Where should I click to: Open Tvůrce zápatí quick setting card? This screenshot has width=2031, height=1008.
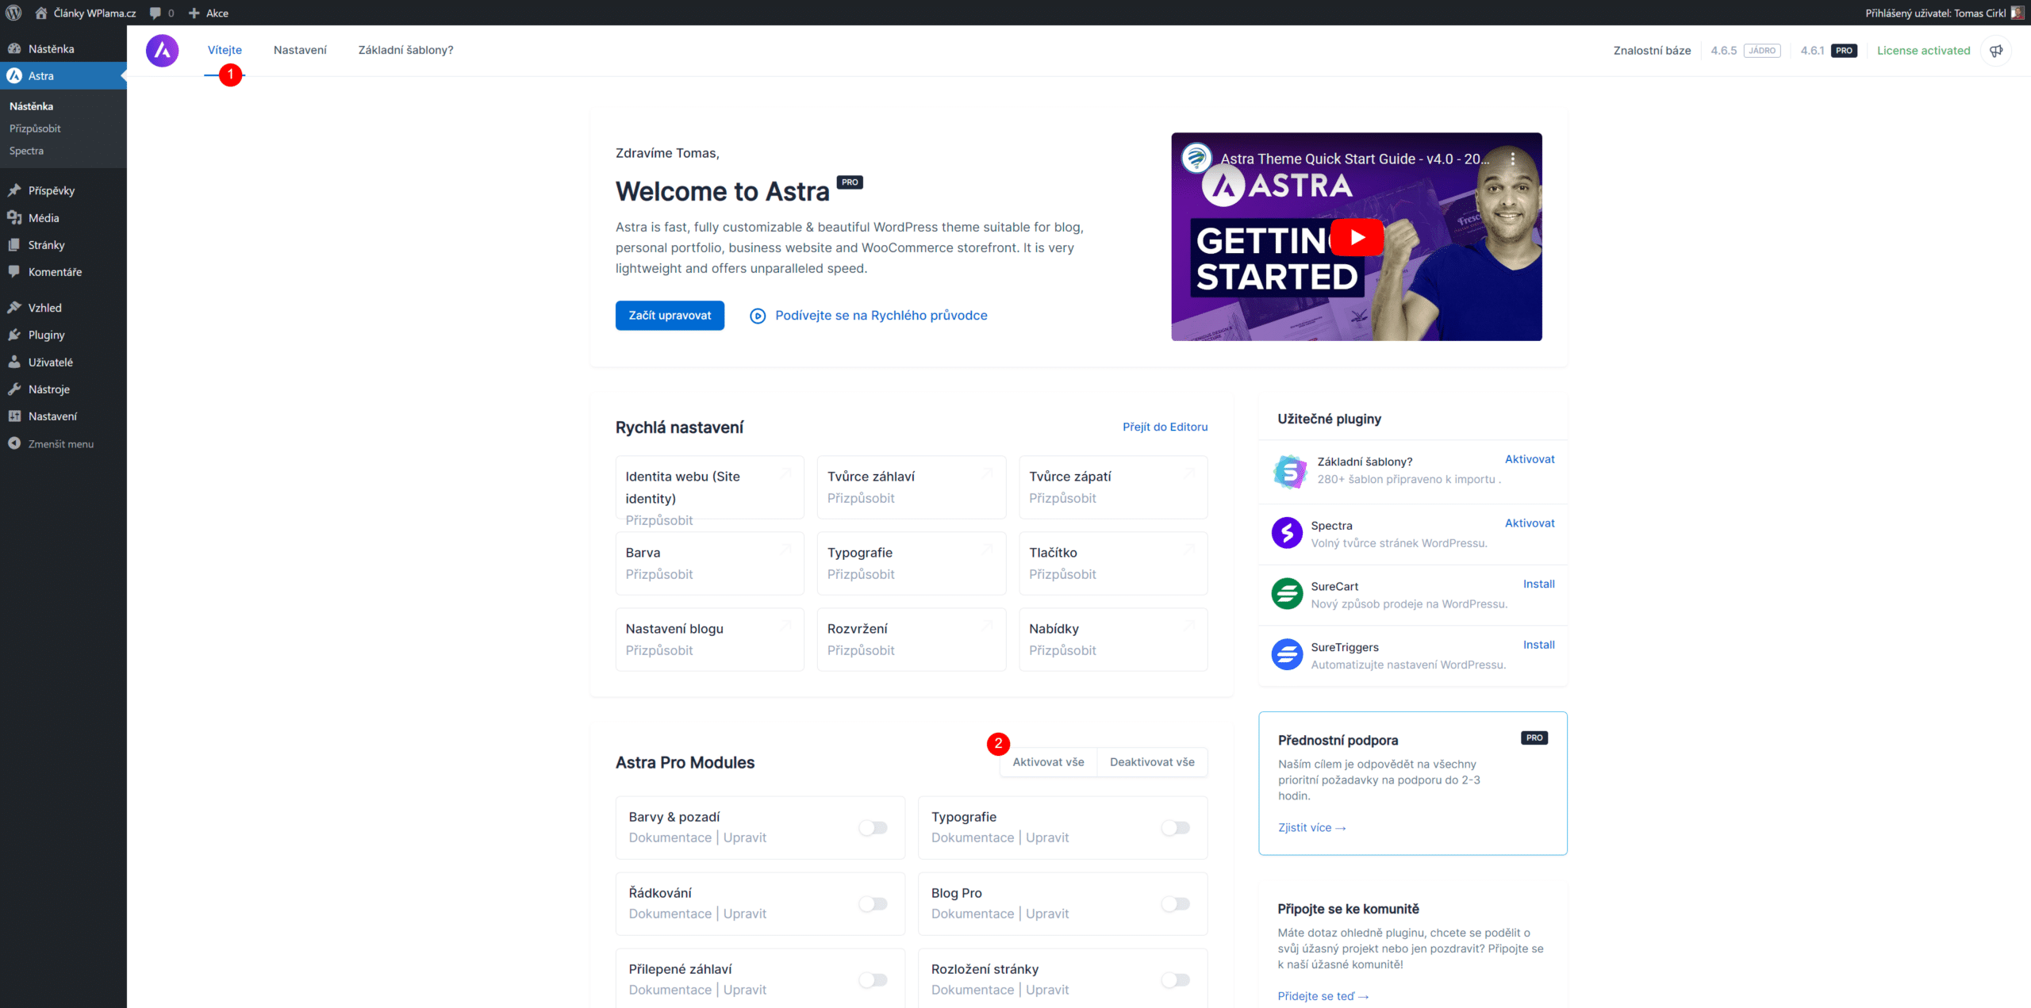point(1113,487)
